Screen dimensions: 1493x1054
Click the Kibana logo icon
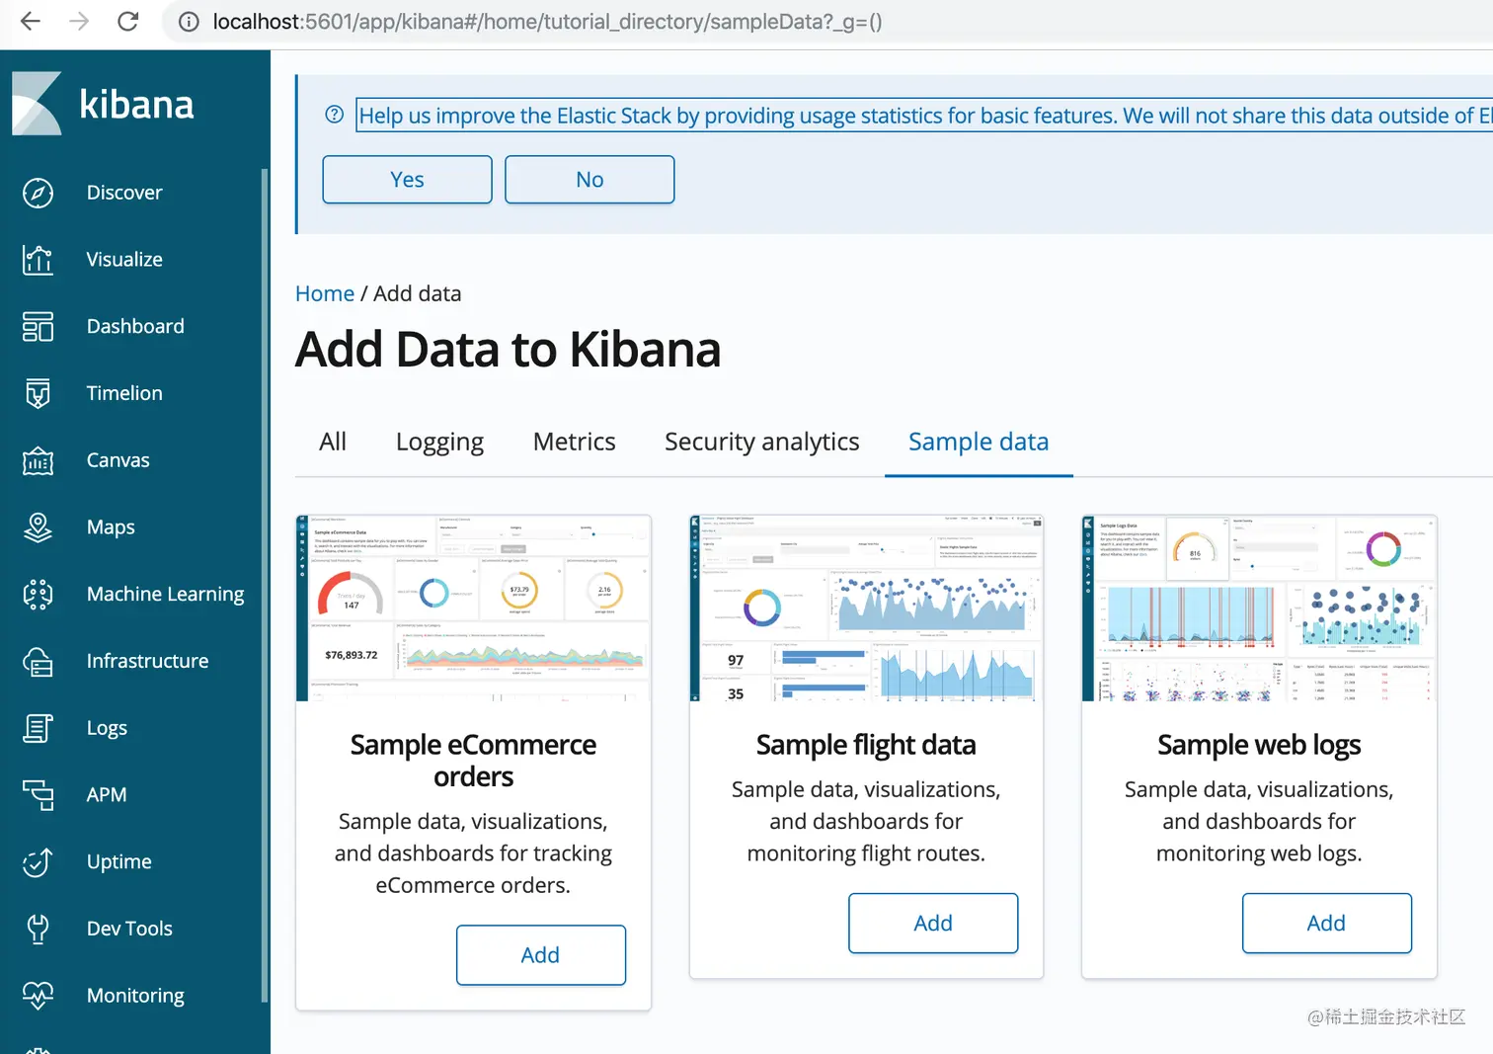[37, 104]
